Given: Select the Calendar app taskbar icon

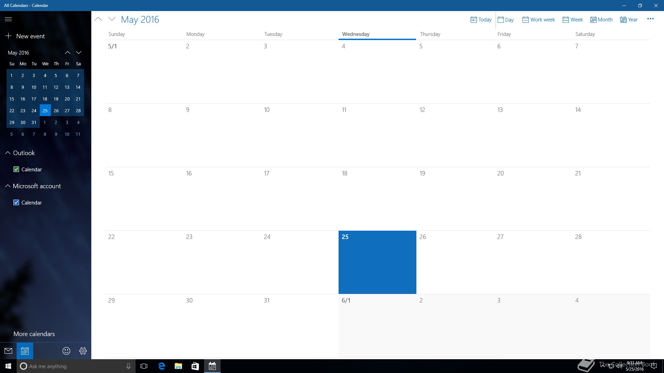Looking at the screenshot, I should coord(212,366).
